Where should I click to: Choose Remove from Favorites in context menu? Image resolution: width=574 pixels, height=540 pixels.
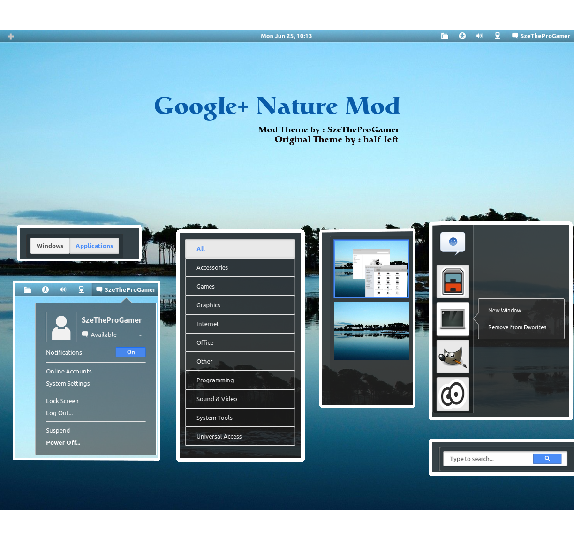(517, 327)
